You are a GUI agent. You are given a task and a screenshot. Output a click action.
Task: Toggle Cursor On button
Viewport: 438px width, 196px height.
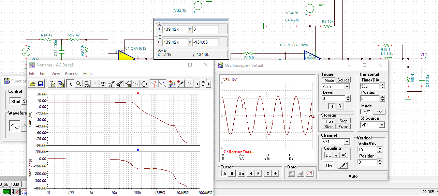pos(242,173)
